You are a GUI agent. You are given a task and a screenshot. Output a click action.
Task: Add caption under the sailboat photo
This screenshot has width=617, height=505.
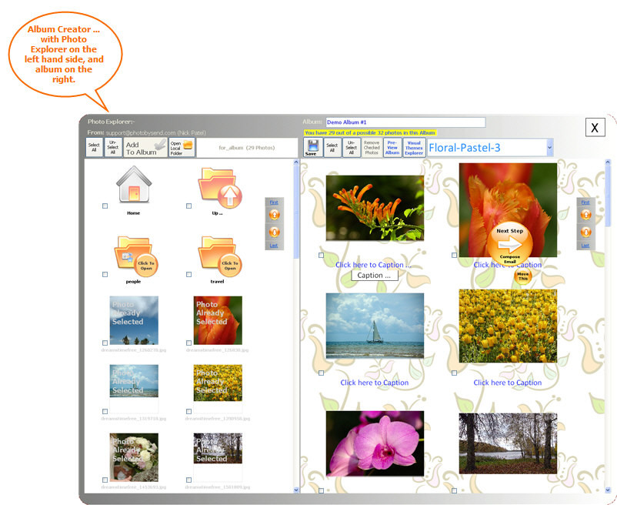pos(374,383)
